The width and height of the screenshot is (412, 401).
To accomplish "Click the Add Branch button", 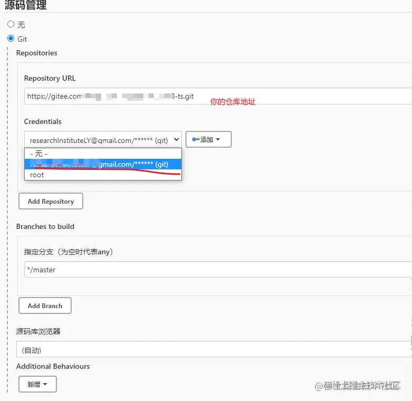I will [x=45, y=305].
